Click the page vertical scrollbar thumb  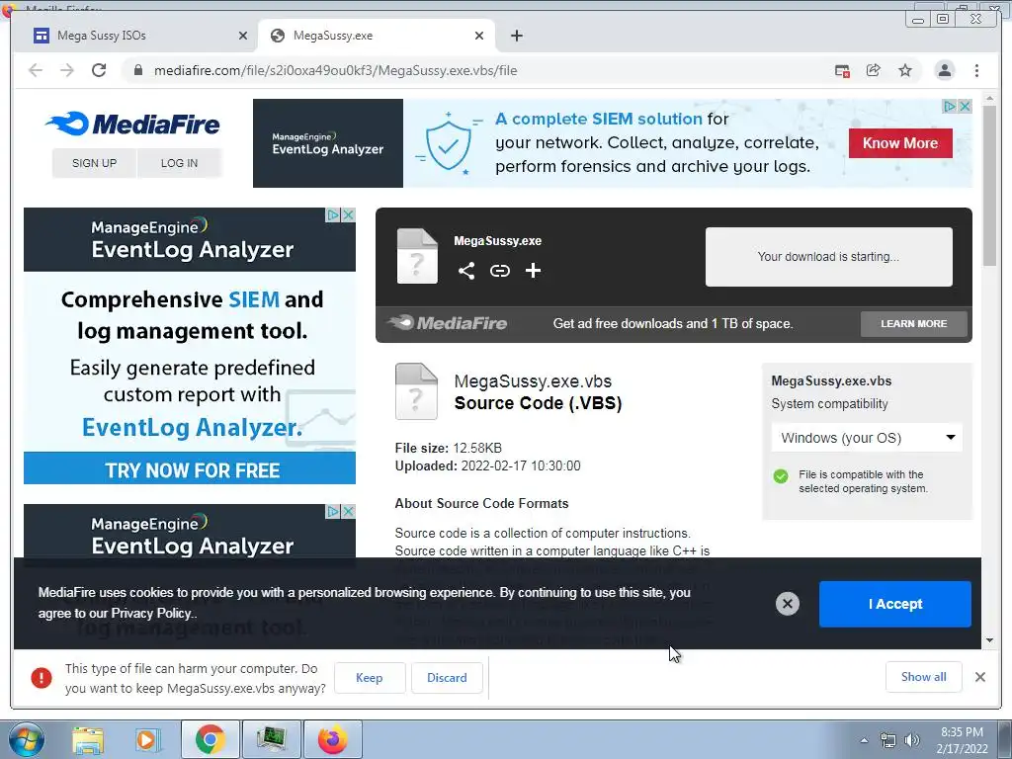tap(989, 186)
